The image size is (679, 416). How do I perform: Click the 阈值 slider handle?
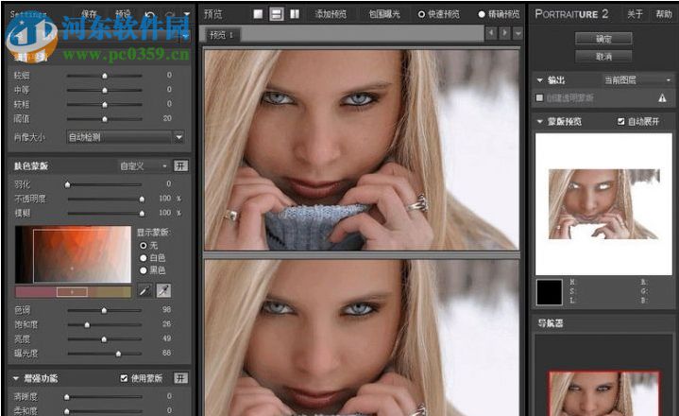click(x=105, y=119)
